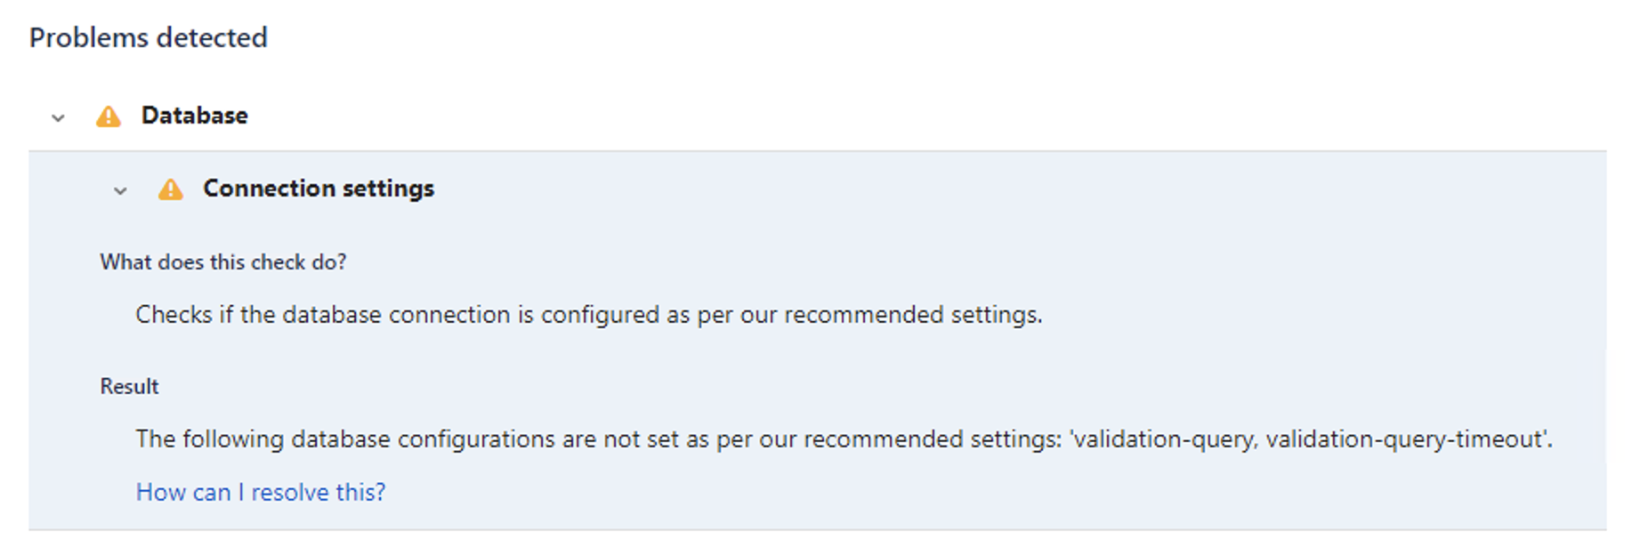Click the Connection settings warning icon
This screenshot has width=1632, height=555.
(171, 189)
